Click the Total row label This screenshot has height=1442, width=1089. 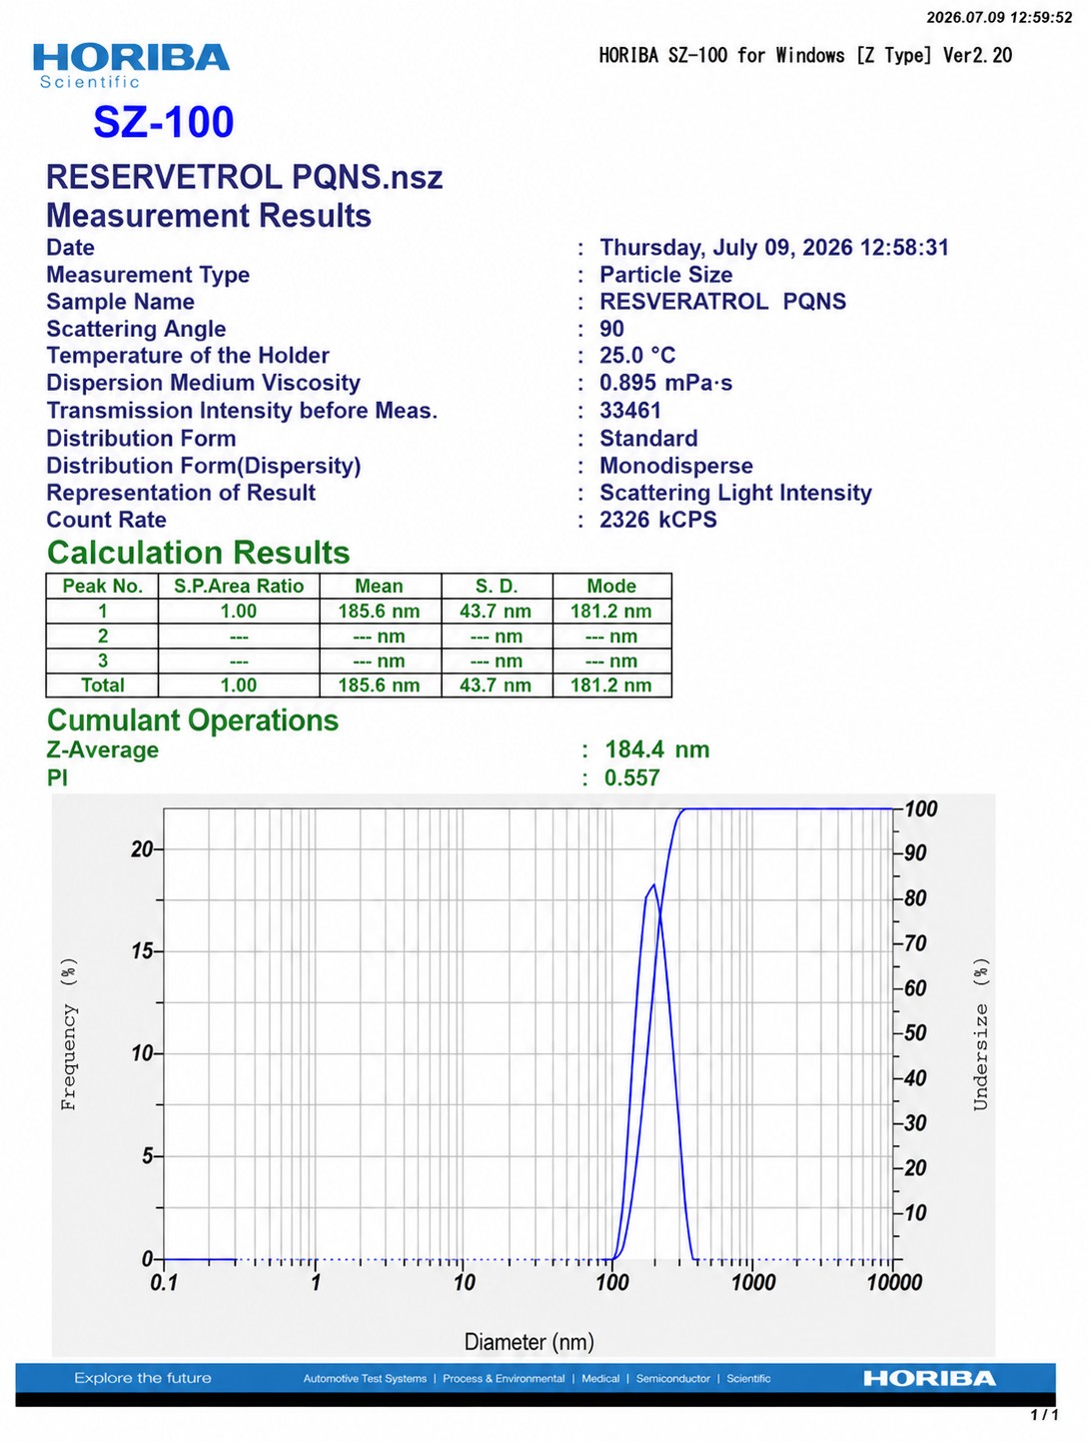pyautogui.click(x=103, y=686)
